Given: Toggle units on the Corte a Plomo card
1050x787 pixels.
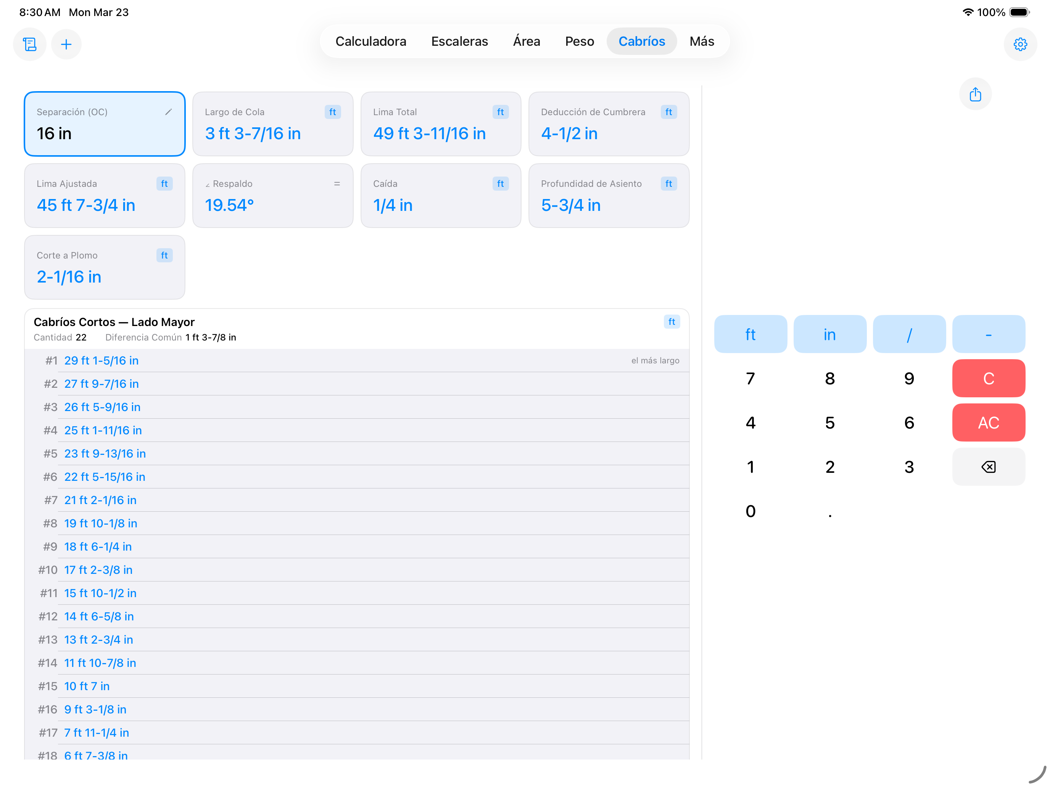Looking at the screenshot, I should [164, 255].
